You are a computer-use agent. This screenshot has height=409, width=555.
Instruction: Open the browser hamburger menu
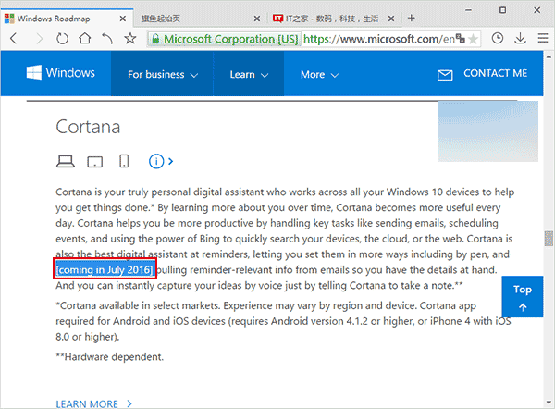pyautogui.click(x=543, y=38)
